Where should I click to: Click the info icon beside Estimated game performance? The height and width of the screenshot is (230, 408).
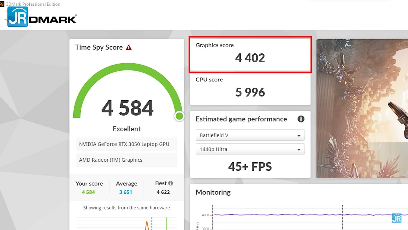[301, 119]
